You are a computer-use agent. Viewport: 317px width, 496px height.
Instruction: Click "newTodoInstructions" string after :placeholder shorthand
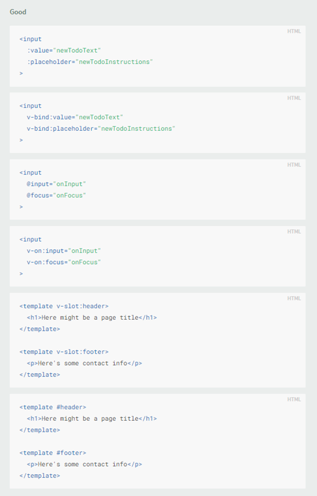pyautogui.click(x=114, y=61)
